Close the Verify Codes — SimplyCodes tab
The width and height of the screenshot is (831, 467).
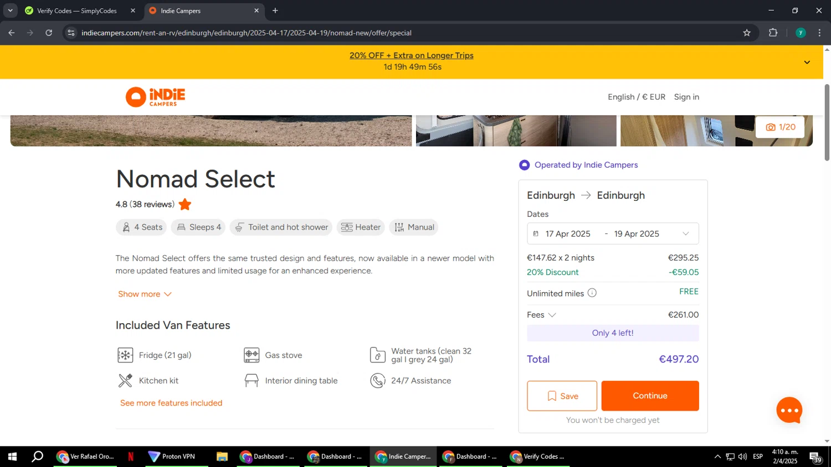pos(133,11)
